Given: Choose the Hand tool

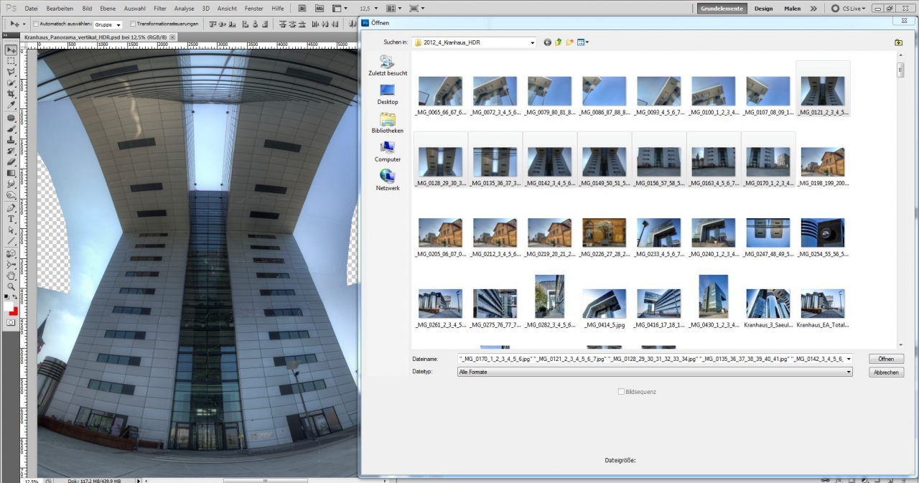Looking at the screenshot, I should point(11,276).
